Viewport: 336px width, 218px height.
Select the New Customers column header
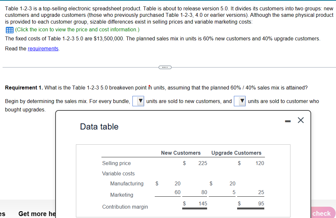(x=181, y=153)
